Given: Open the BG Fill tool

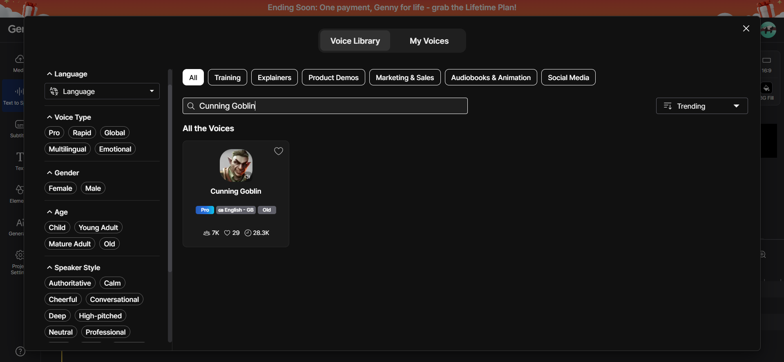Looking at the screenshot, I should pyautogui.click(x=767, y=92).
